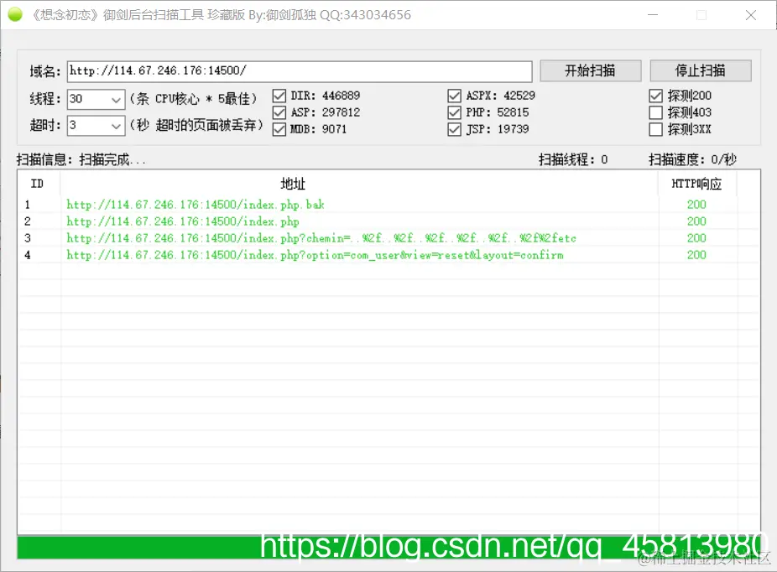The width and height of the screenshot is (777, 572).
Task: Toggle the JSP: 19739 checkbox
Action: click(455, 129)
